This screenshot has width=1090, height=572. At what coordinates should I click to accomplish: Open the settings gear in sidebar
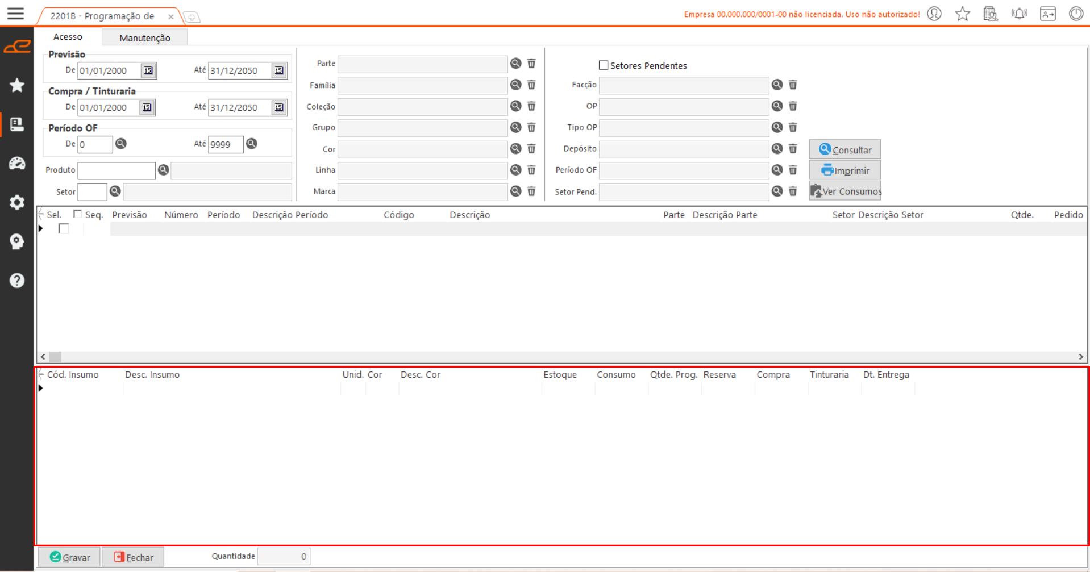(17, 202)
